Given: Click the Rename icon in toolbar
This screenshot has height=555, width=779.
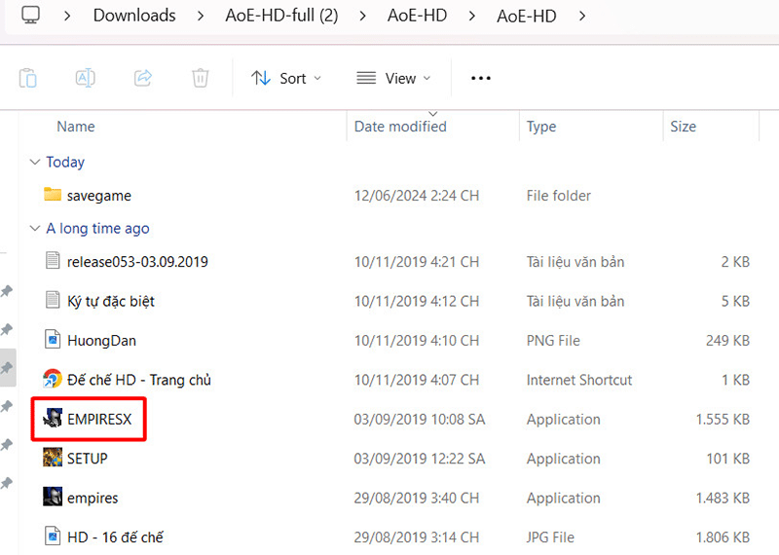Looking at the screenshot, I should tap(86, 78).
